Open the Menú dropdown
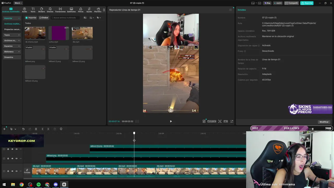Screen dimensions: 334x188 pyautogui.click(x=18, y=3)
